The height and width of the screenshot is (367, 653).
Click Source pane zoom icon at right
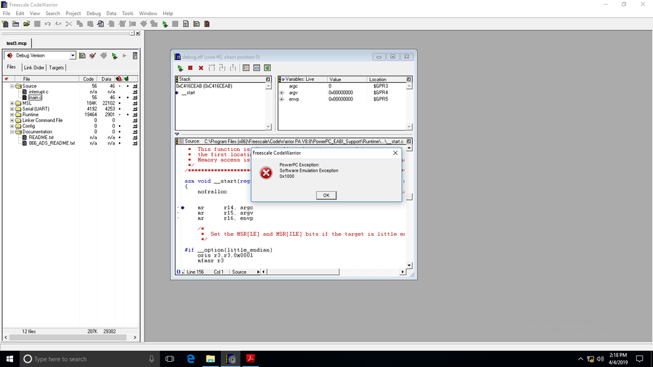[409, 142]
